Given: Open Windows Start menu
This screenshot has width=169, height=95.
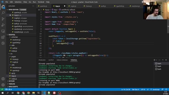Looking at the screenshot, I should [2, 93].
